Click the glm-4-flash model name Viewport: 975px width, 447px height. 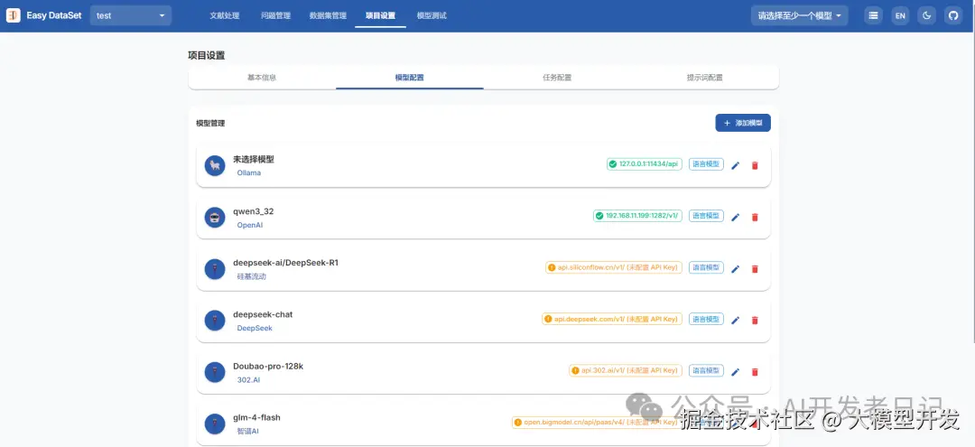(x=256, y=418)
